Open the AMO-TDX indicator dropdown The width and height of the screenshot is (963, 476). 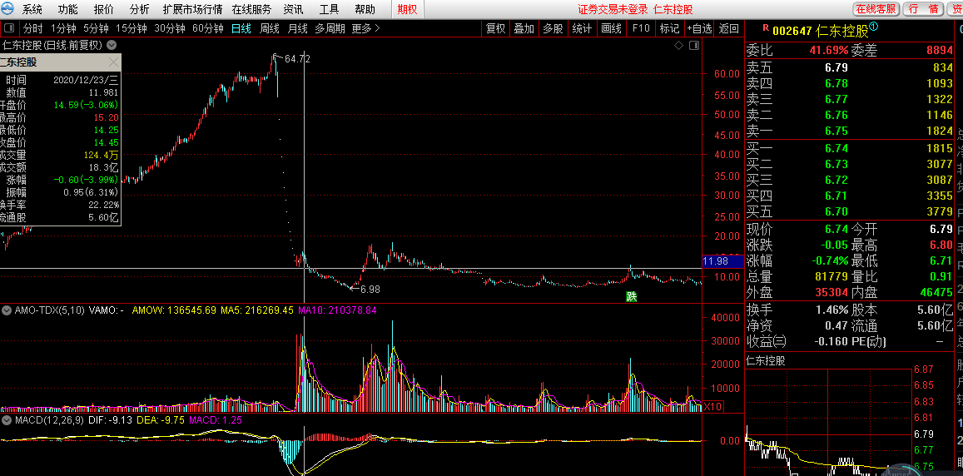tap(7, 310)
